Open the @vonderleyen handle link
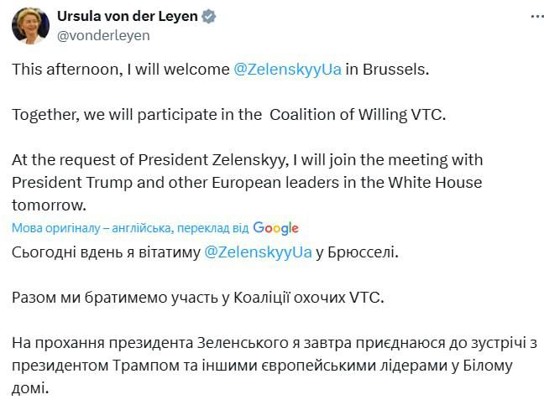544x410 pixels. coord(103,35)
